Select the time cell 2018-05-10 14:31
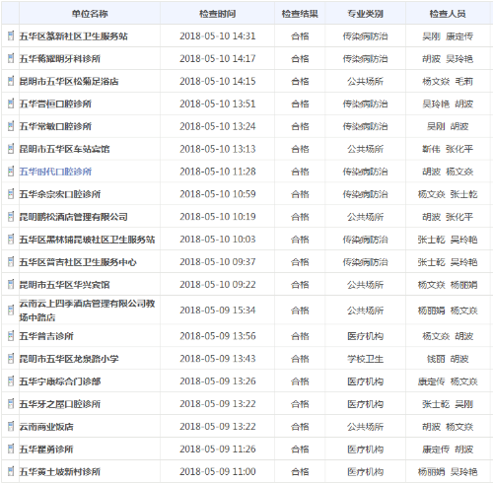 [x=217, y=35]
